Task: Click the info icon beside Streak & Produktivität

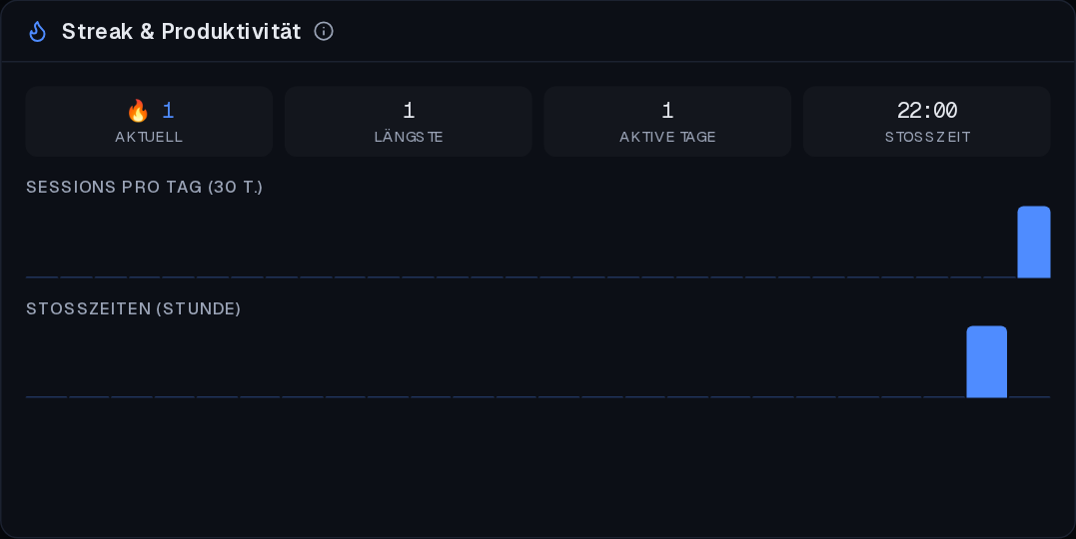Action: [x=324, y=31]
